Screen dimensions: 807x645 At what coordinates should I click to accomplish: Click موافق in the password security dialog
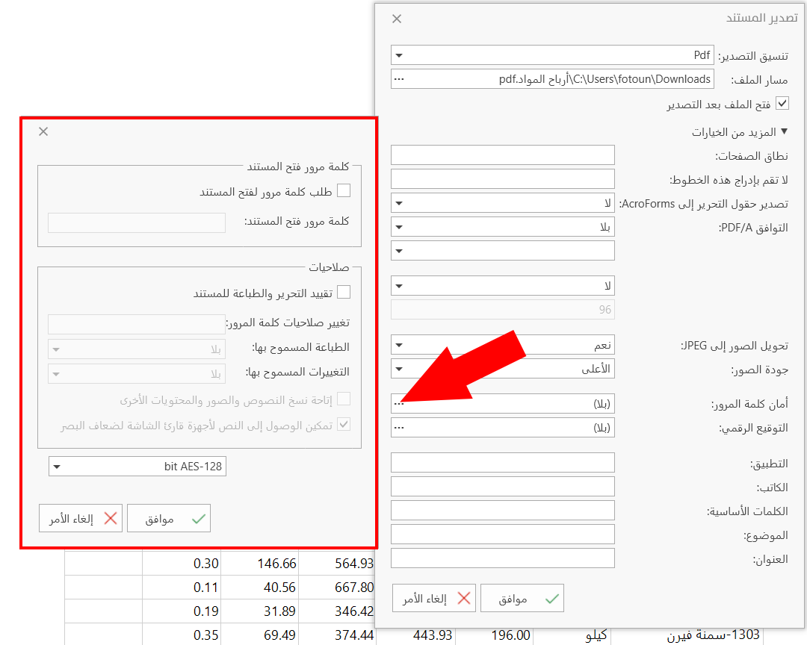tap(169, 518)
